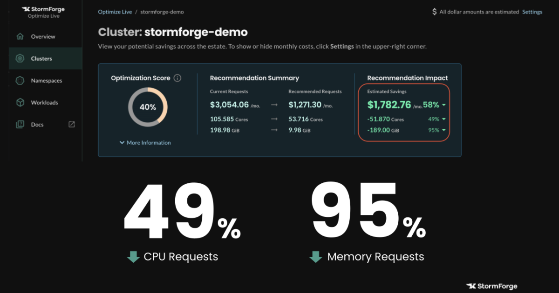Viewport: 559px width, 293px height.
Task: Click the Clusters icon in the sidebar
Action: (x=20, y=58)
